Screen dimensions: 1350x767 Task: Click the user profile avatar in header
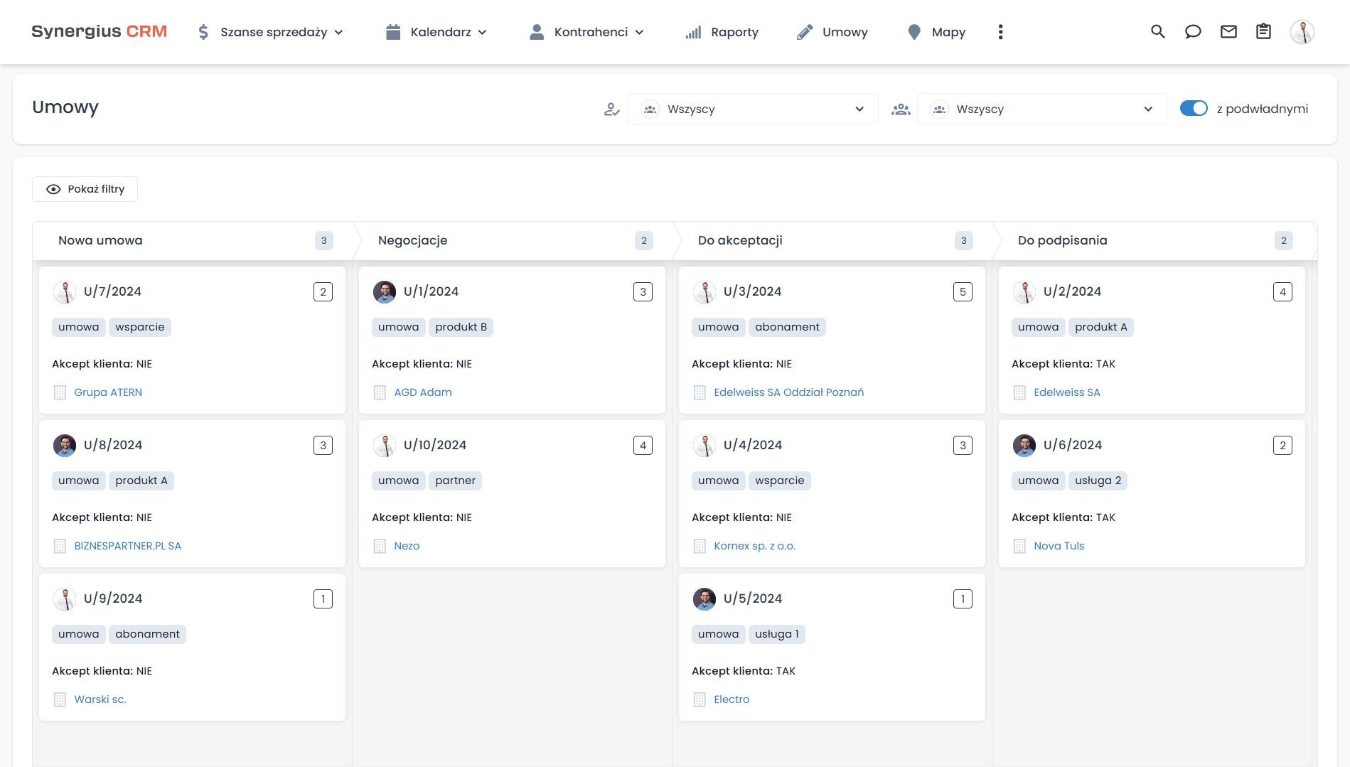[1302, 32]
